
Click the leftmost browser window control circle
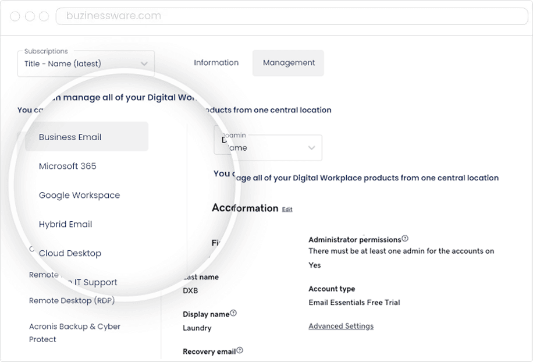coord(15,16)
